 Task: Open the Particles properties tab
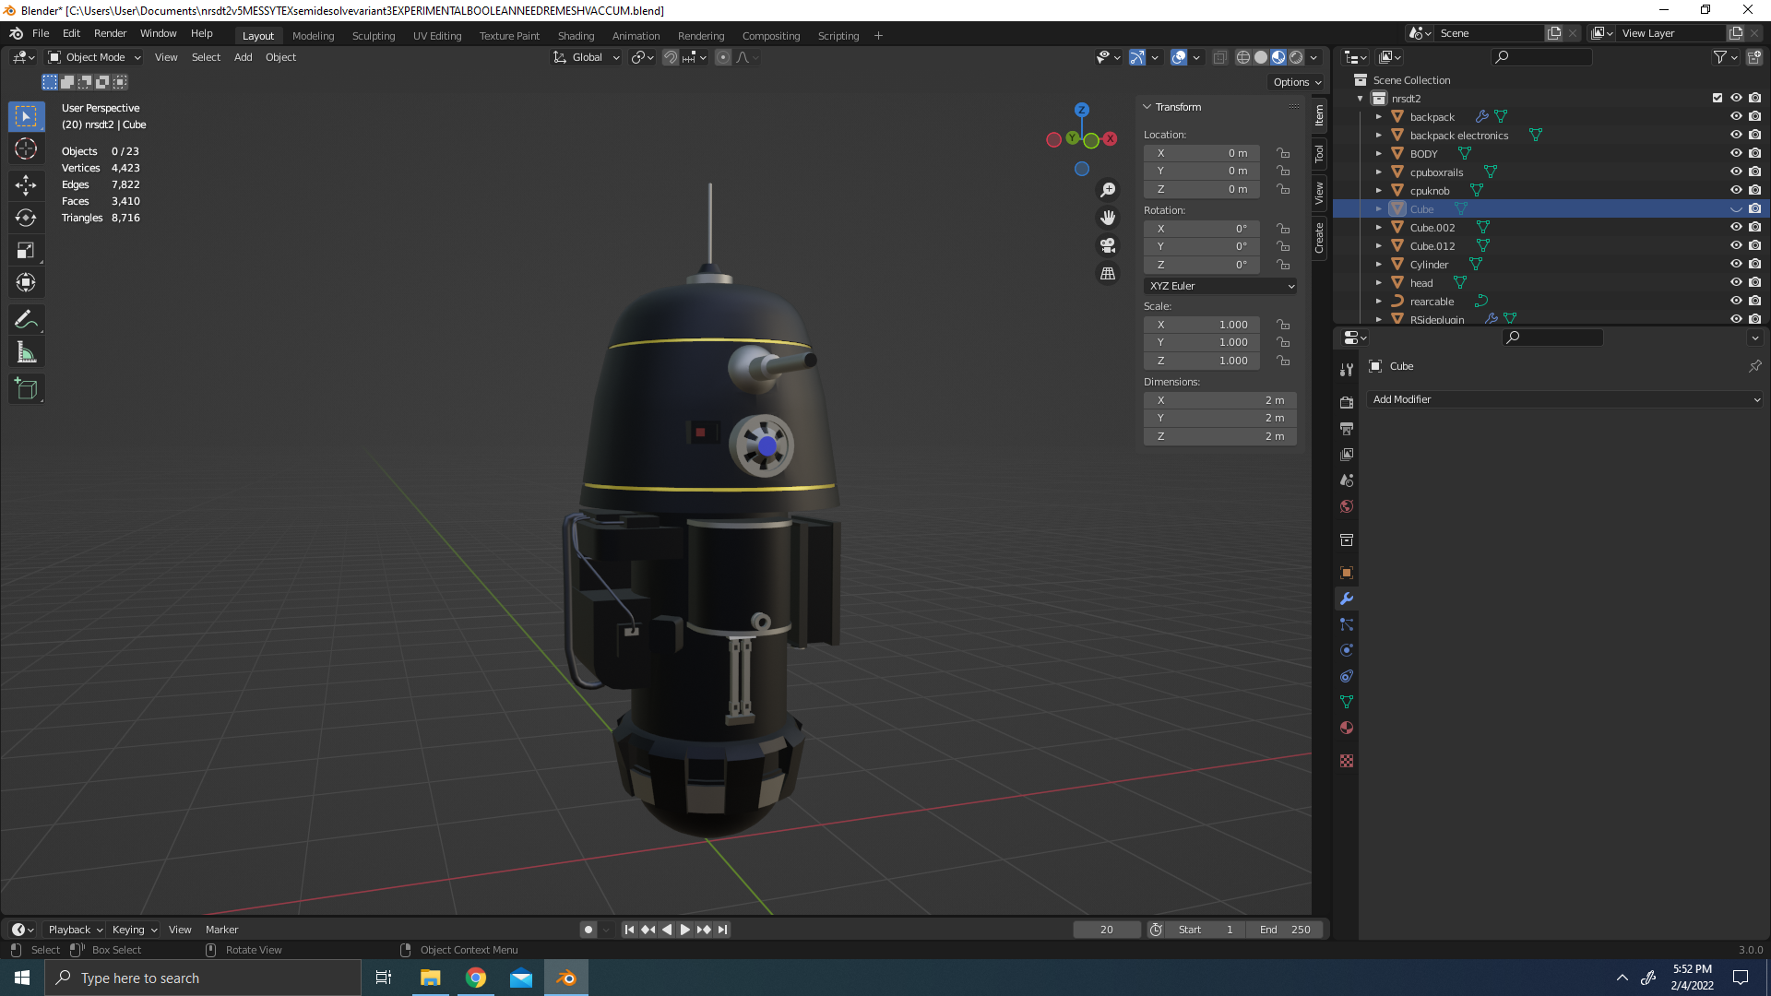(1347, 624)
